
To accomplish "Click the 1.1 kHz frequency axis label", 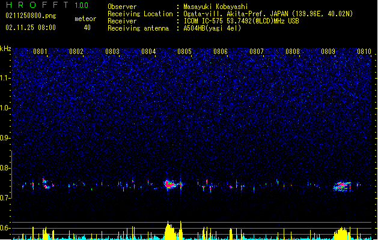I will click(5, 78).
